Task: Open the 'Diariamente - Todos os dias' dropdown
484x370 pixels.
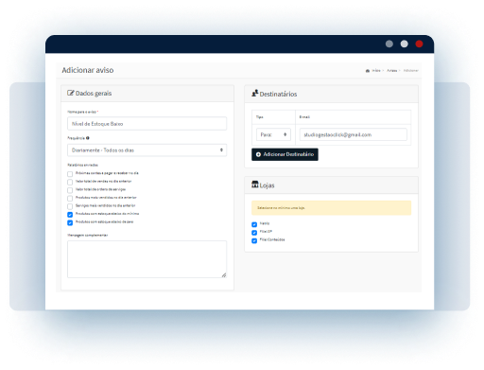Action: (x=147, y=150)
